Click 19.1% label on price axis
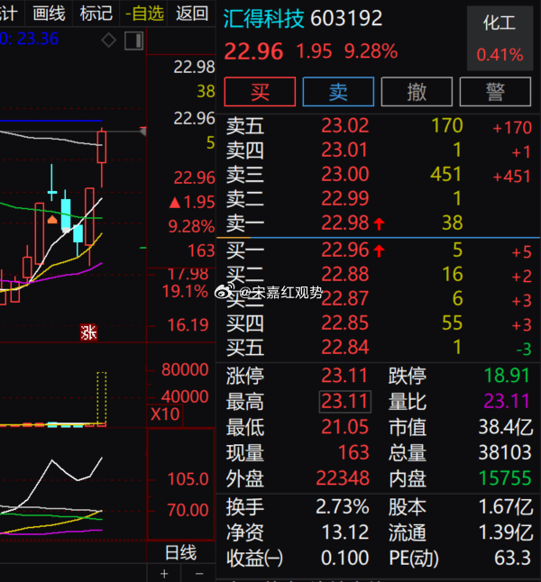This screenshot has width=541, height=582. [x=185, y=291]
